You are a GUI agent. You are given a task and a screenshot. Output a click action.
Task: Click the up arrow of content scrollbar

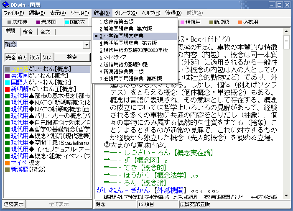pos(286,31)
